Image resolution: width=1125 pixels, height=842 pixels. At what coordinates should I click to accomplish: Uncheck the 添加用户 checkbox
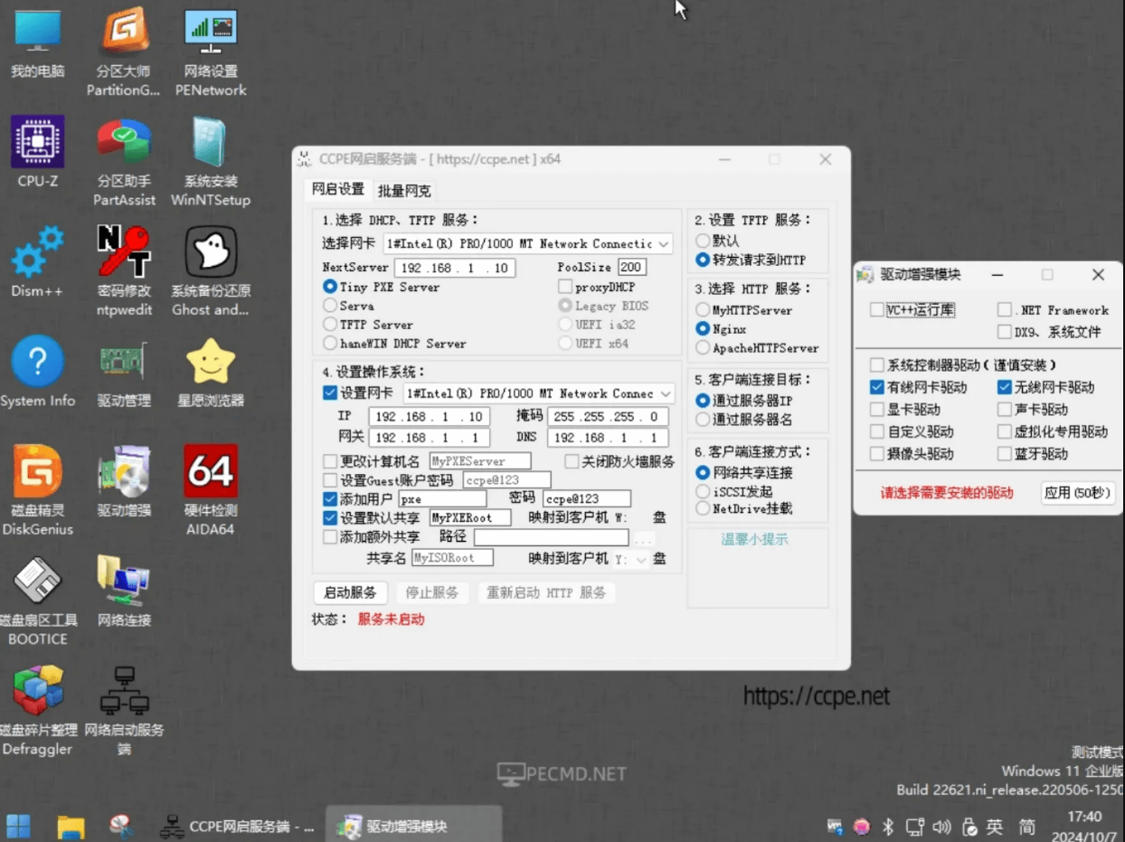(x=330, y=499)
